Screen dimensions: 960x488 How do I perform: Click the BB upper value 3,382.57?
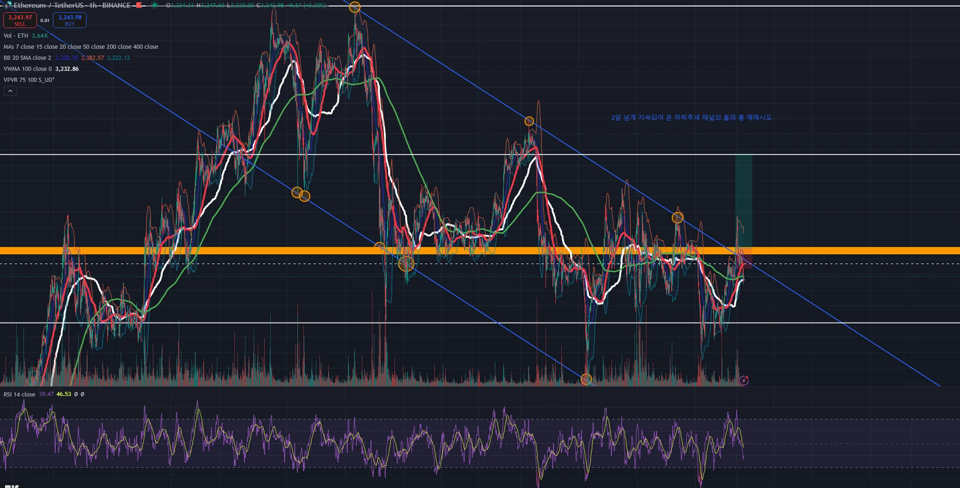coord(92,58)
